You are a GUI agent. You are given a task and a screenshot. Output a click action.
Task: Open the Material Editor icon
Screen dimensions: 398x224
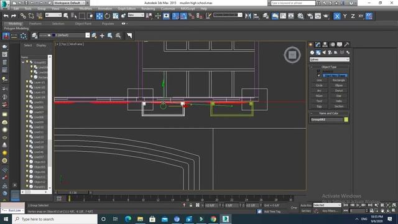coord(300,16)
